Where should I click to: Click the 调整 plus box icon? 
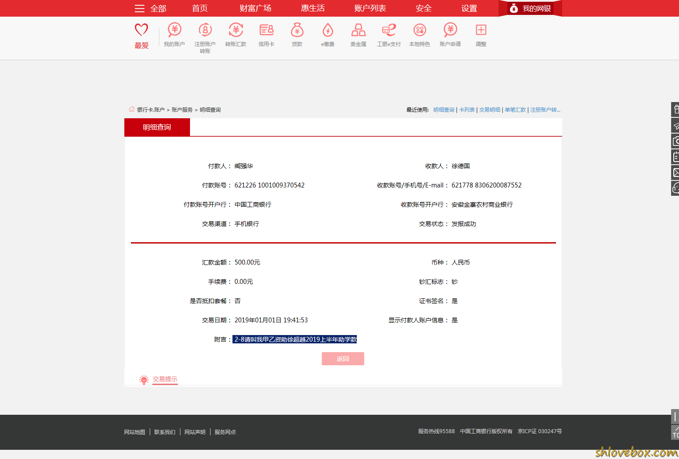(x=481, y=30)
